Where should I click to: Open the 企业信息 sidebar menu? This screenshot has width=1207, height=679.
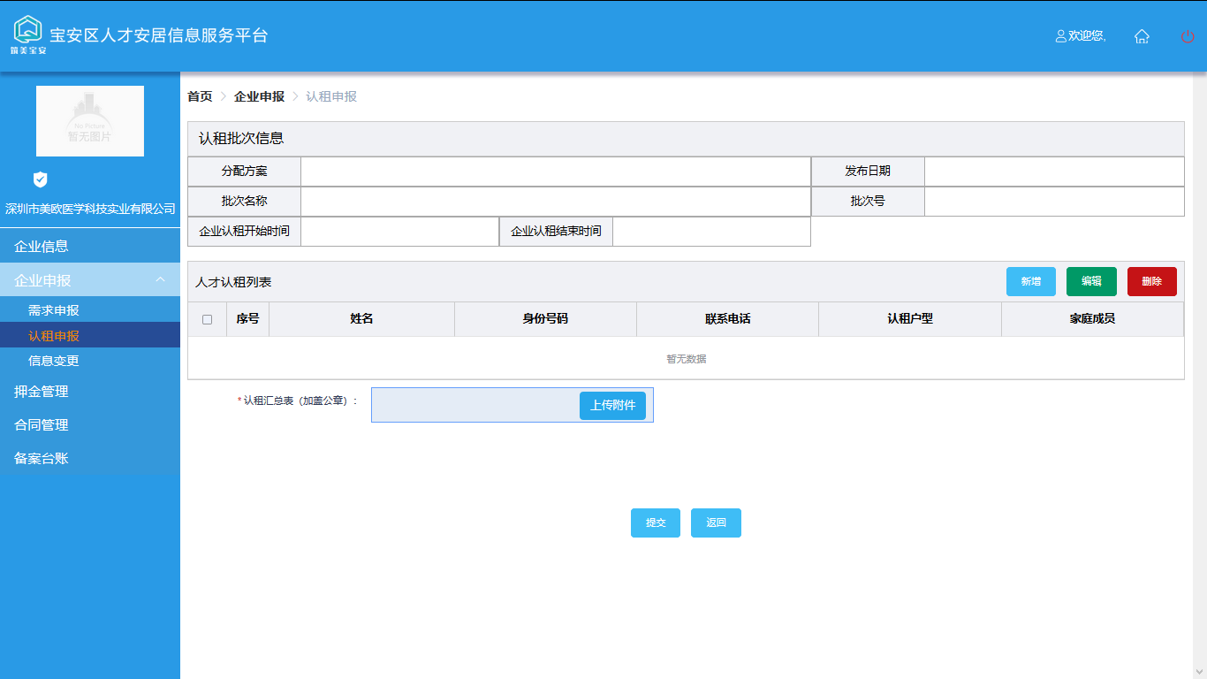point(42,247)
